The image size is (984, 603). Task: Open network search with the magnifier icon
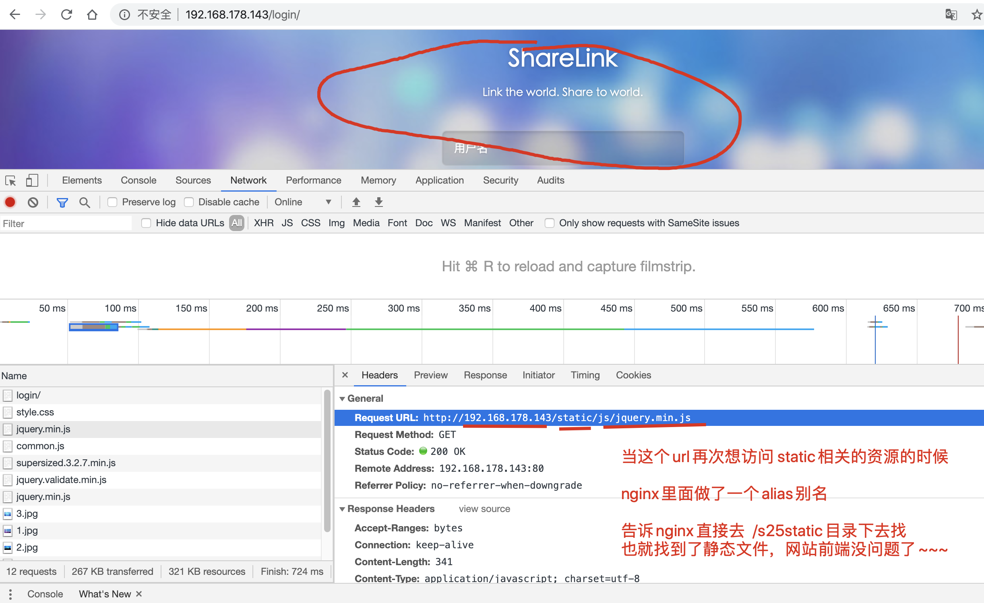(x=85, y=202)
